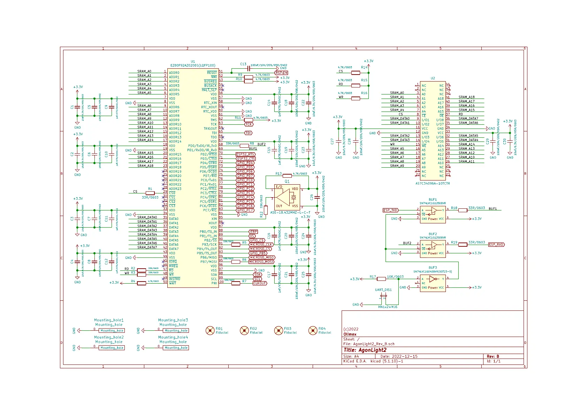Select the 'Size: A4' field
Screen dimensions: 587x415
tap(351, 356)
